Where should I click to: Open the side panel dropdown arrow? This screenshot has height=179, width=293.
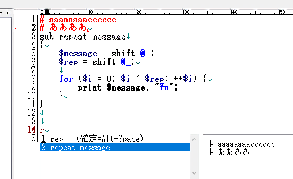click(x=1, y=13)
